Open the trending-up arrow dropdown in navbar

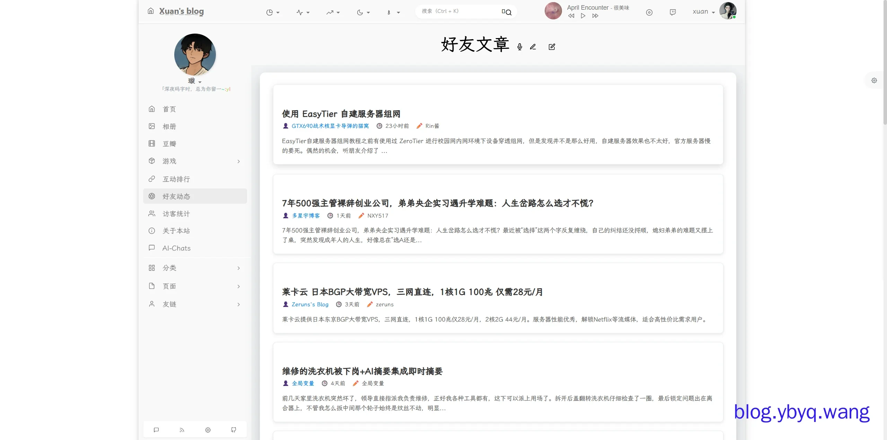(333, 12)
